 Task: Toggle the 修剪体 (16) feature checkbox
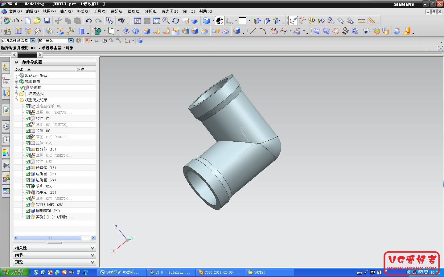[28, 168]
